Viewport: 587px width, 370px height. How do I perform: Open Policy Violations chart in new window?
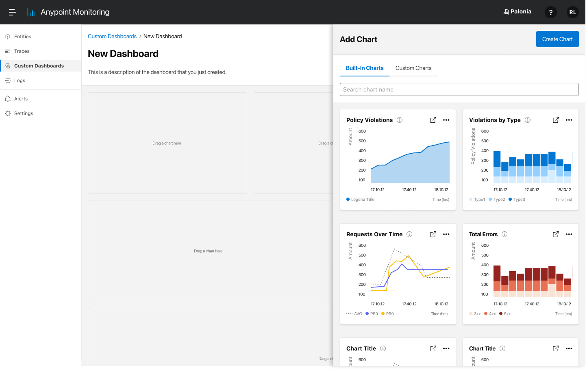(433, 120)
